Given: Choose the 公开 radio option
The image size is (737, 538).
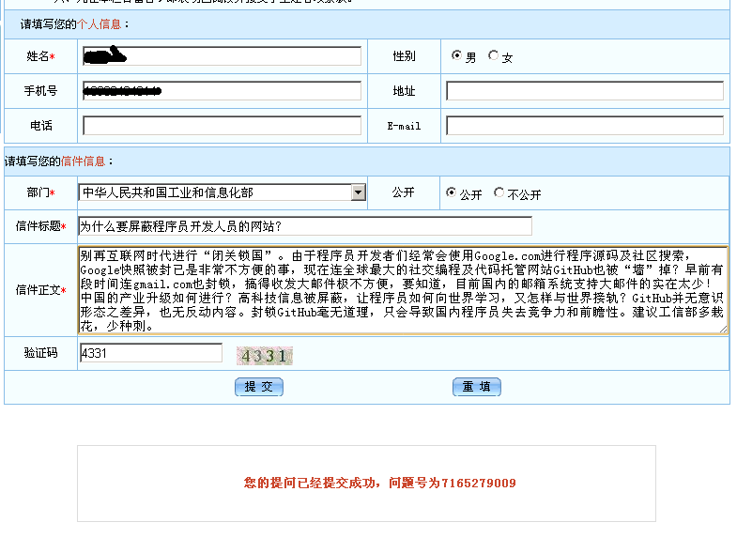Looking at the screenshot, I should [452, 192].
